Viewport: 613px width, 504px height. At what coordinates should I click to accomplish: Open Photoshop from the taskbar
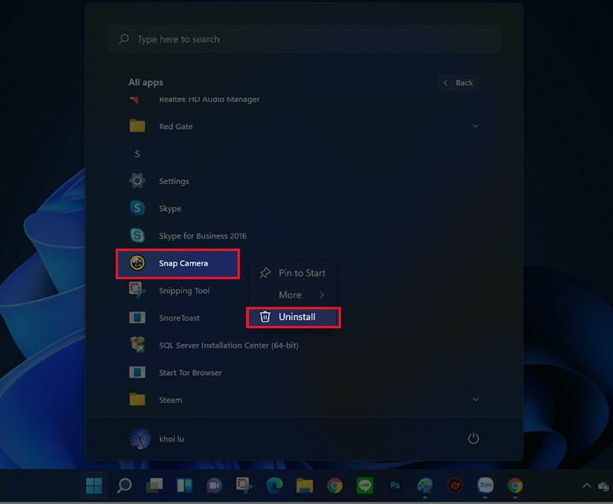pos(395,486)
